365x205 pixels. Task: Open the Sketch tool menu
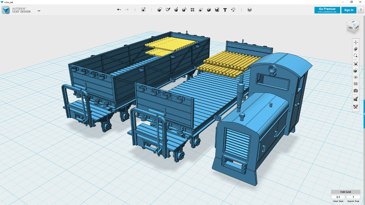(x=168, y=10)
